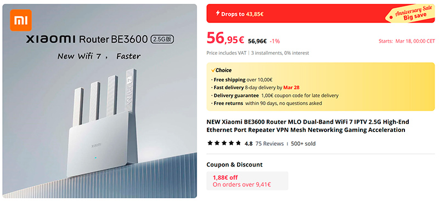Click the Free shipping over 10,00€ line
Image resolution: width=439 pixels, height=201 pixels.
click(x=242, y=79)
